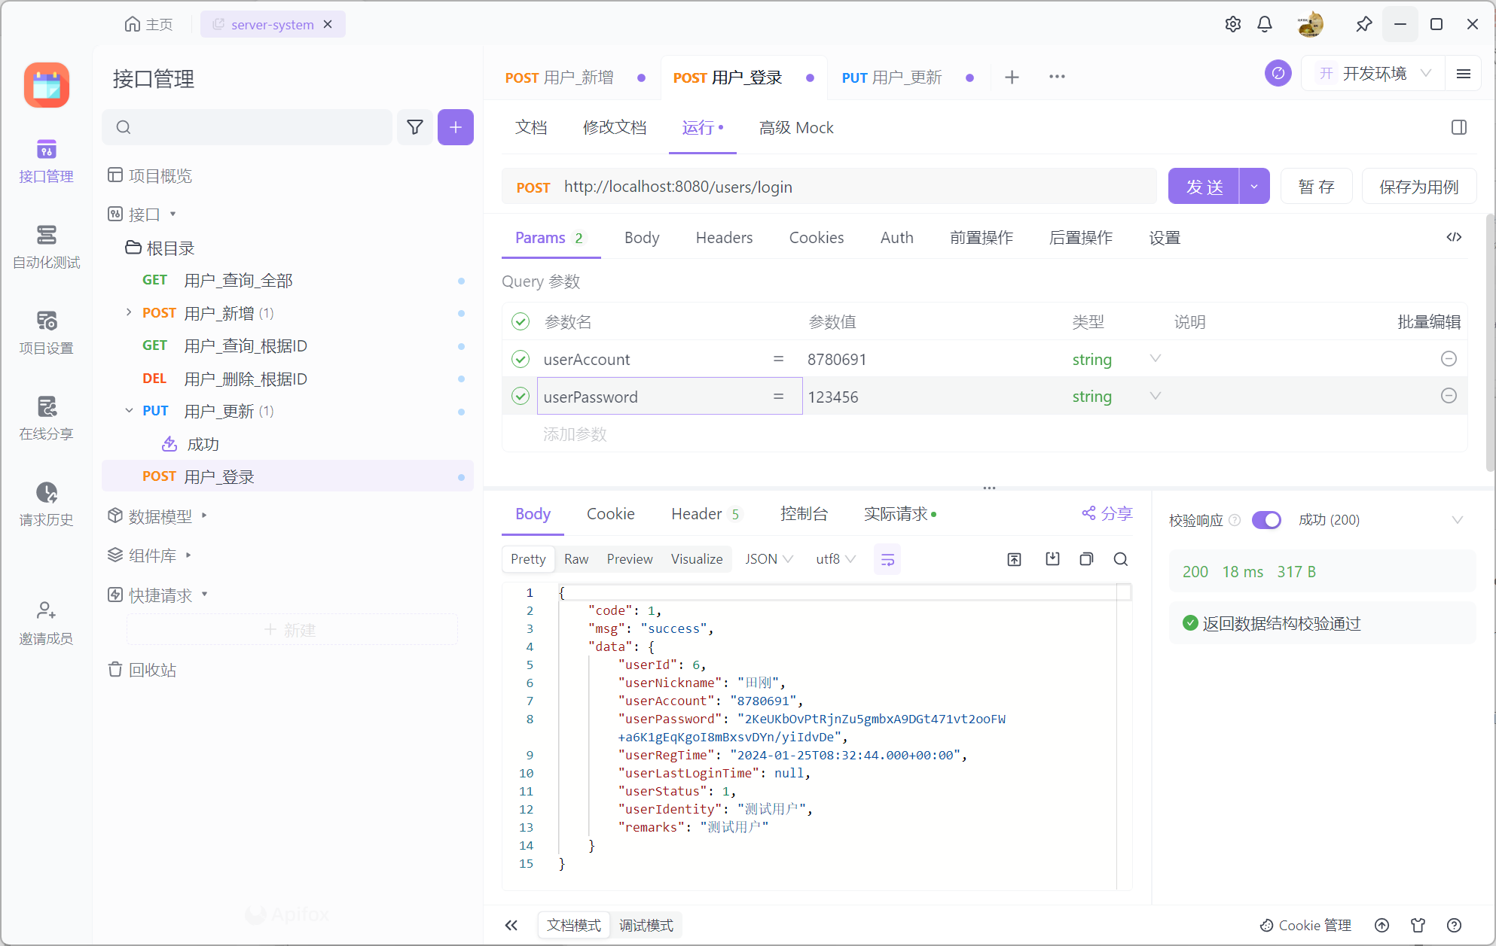Switch to the Body request tab

coord(642,238)
